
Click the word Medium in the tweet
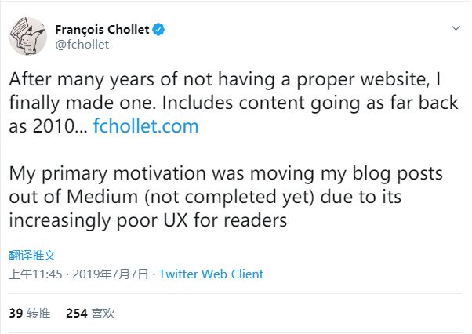click(x=102, y=197)
